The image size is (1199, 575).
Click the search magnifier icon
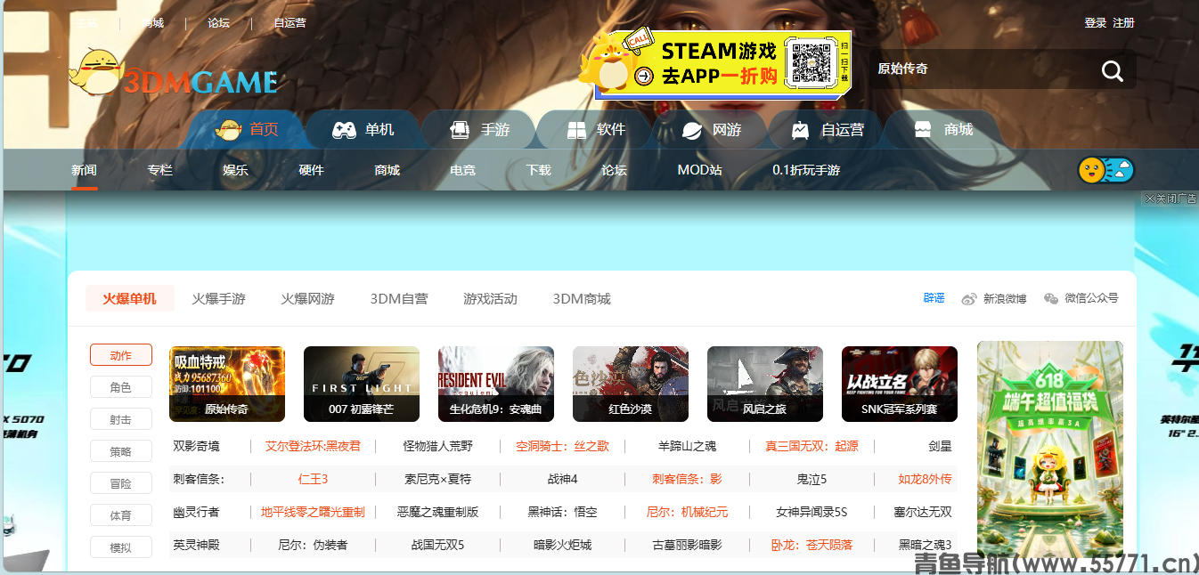click(x=1112, y=71)
